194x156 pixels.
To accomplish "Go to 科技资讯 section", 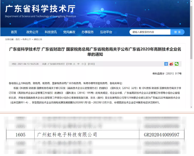I will pyautogui.click(x=51, y=32).
